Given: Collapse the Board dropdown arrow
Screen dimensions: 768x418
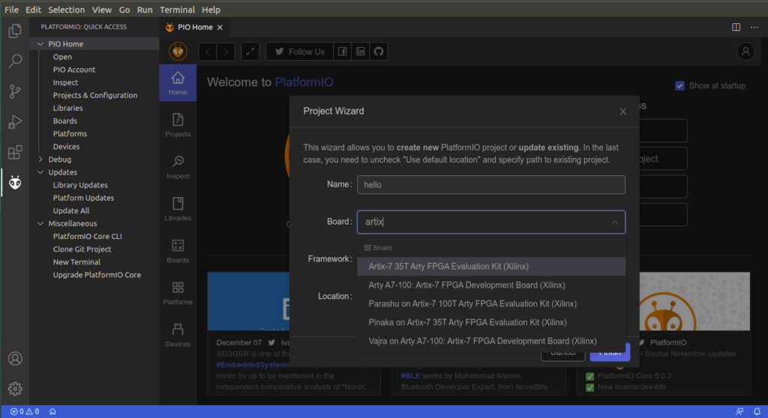Looking at the screenshot, I should click(615, 222).
